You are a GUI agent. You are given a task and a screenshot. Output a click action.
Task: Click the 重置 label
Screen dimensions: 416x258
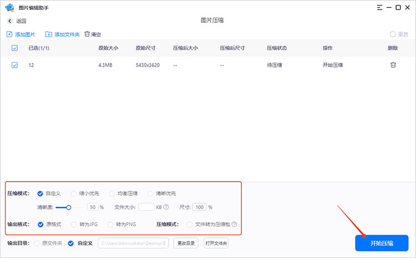pos(403,34)
